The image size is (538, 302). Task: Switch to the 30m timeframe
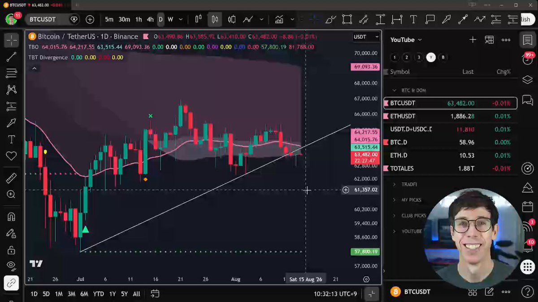pyautogui.click(x=124, y=19)
